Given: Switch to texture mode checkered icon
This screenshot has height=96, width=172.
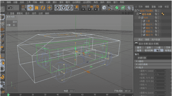Looking at the screenshot, I should click(x=2, y=23).
